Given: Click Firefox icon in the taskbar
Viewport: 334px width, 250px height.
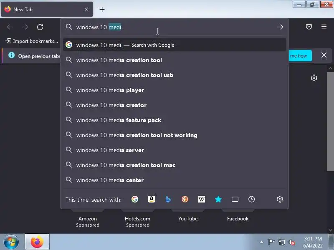Looking at the screenshot, I should pos(37,242).
